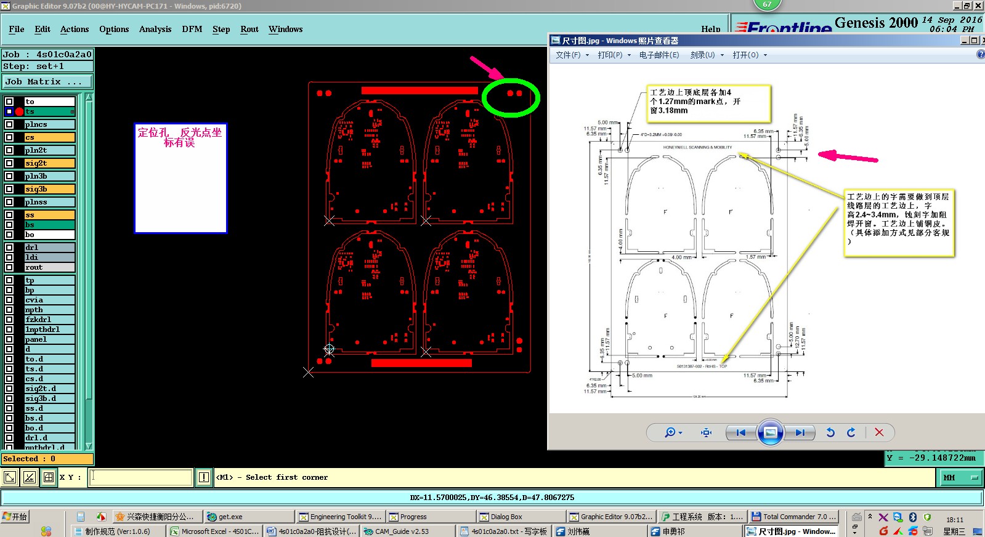Screen dimensions: 985x537
Task: Select the sig3b.d layer name
Action: coord(49,398)
